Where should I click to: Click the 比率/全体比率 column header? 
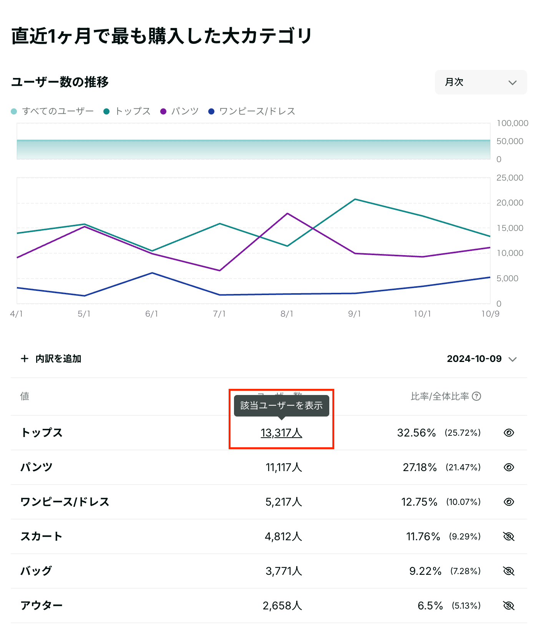click(x=440, y=396)
